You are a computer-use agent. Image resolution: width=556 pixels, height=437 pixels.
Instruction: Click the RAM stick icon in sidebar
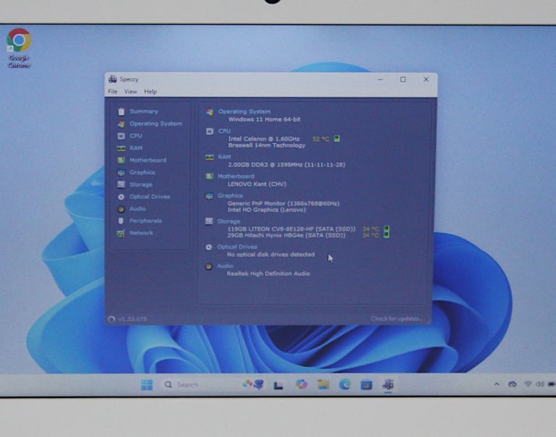(122, 148)
